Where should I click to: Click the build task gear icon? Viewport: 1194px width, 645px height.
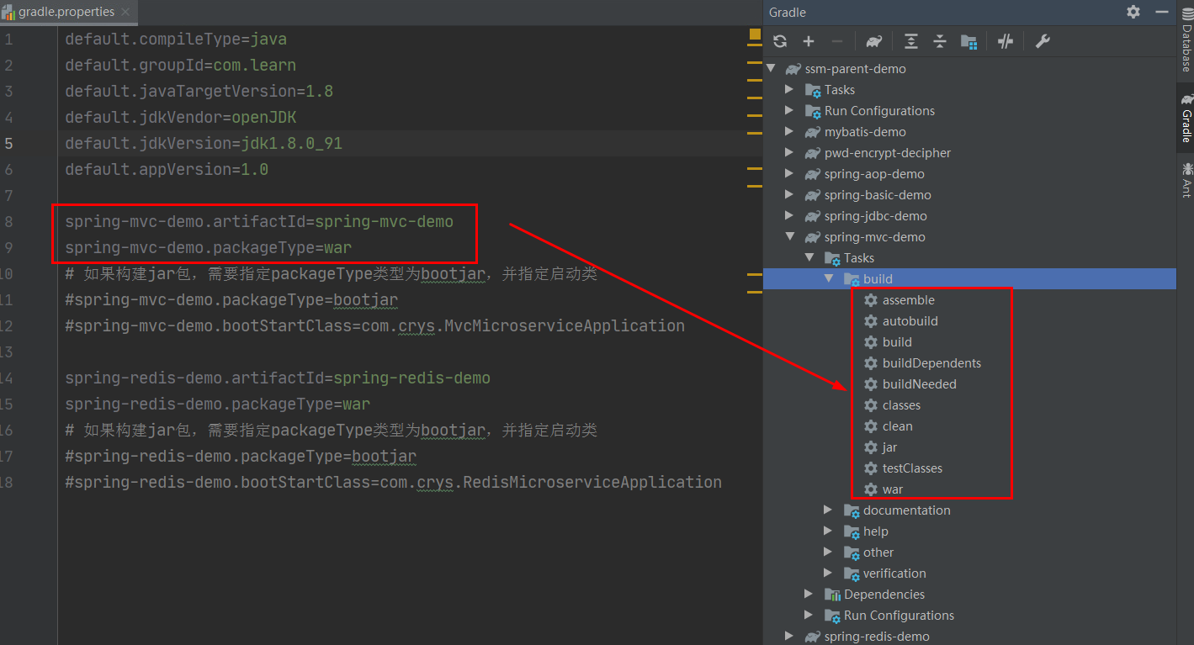point(871,342)
